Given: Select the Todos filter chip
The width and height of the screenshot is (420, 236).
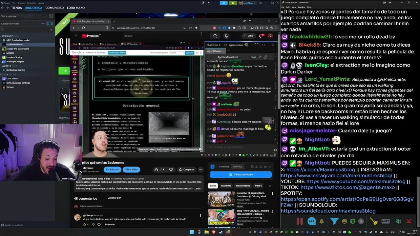Looking at the screenshot, I should click(x=213, y=186).
